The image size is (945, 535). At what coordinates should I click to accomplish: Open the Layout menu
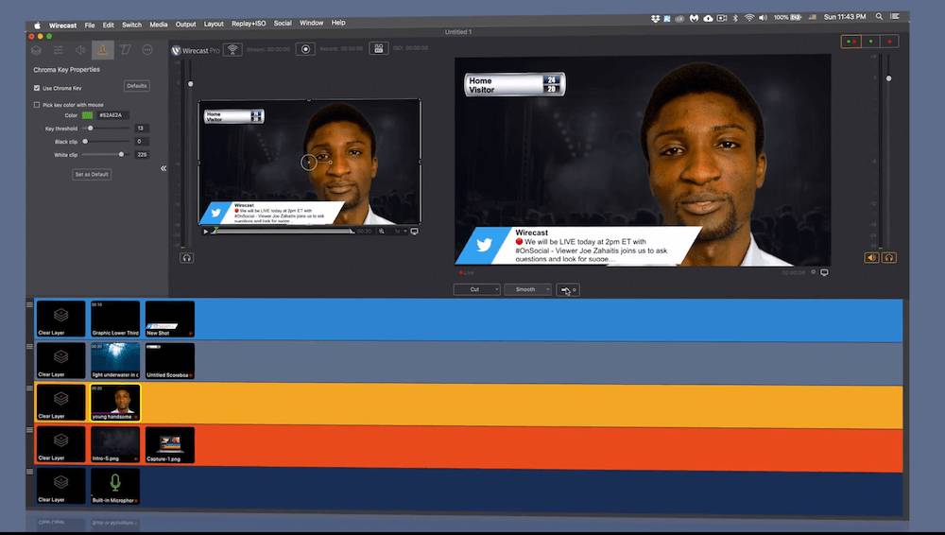coord(214,25)
